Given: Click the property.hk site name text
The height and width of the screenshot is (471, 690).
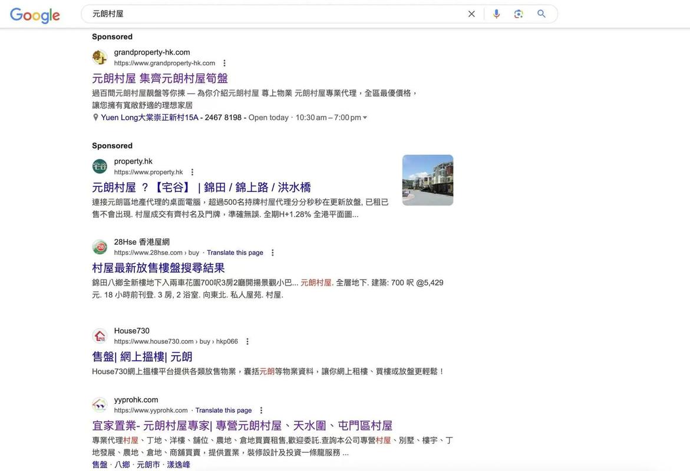Looking at the screenshot, I should (133, 161).
